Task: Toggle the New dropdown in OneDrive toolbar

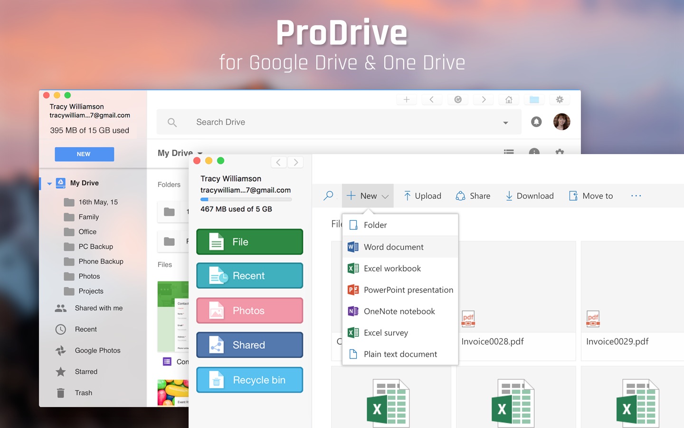Action: (x=368, y=195)
